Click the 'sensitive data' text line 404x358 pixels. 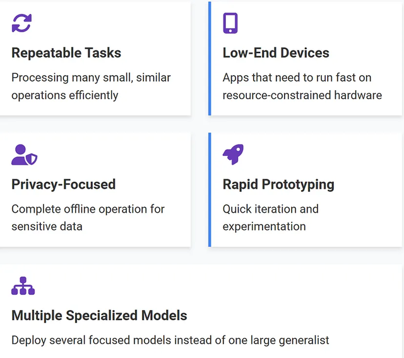tap(47, 227)
